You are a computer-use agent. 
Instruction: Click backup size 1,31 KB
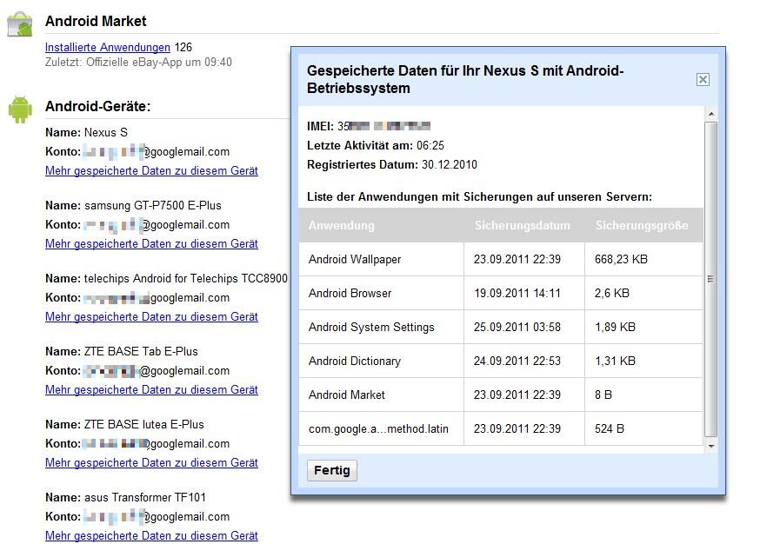615,362
